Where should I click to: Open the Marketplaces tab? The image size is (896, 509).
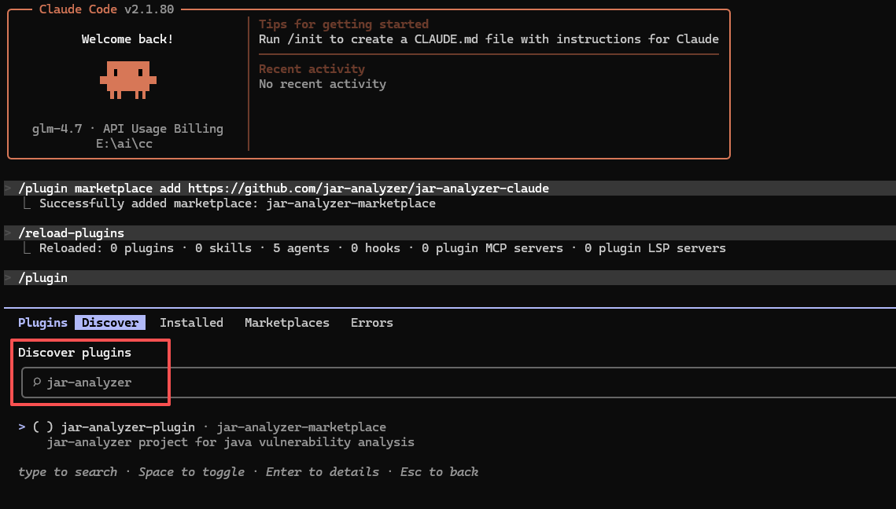287,322
